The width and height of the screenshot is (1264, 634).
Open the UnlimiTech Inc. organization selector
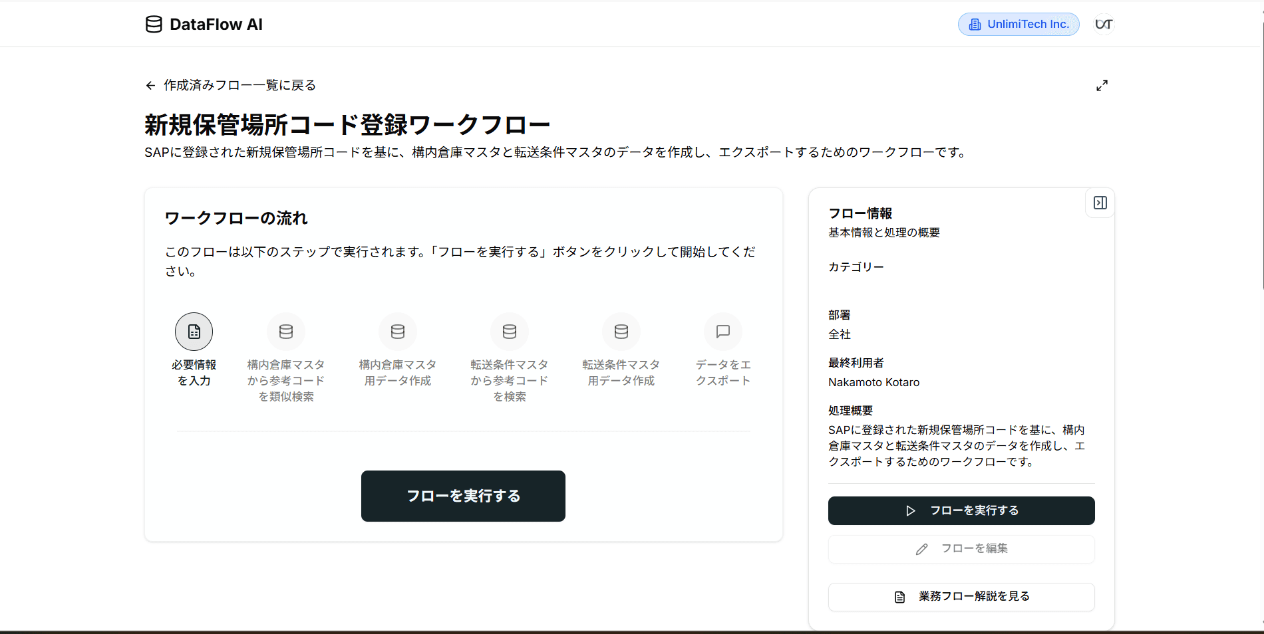[1019, 25]
